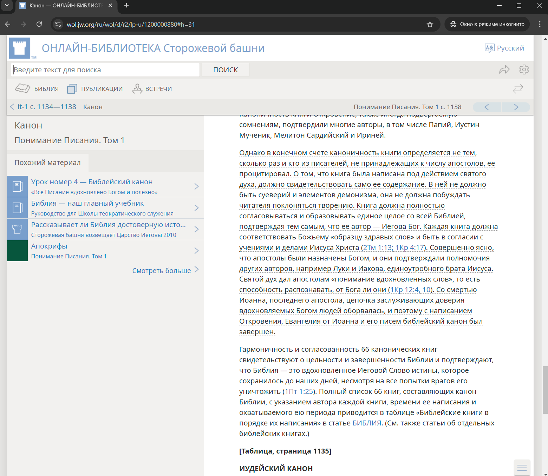Viewport: 548px width, 476px height.
Task: Reload the page with browser refresh icon
Action: pos(39,24)
